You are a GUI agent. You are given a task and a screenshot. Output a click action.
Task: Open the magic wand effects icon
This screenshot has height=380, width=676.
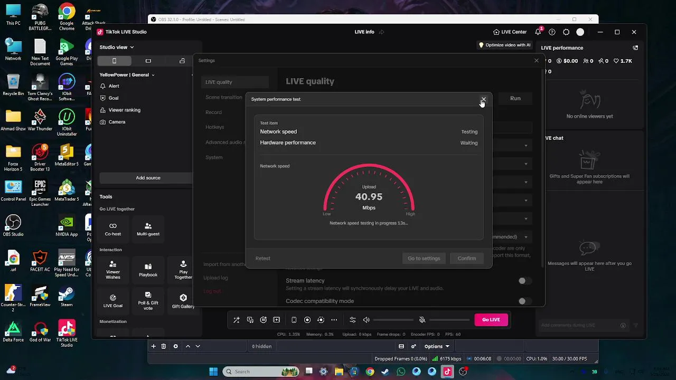236,320
